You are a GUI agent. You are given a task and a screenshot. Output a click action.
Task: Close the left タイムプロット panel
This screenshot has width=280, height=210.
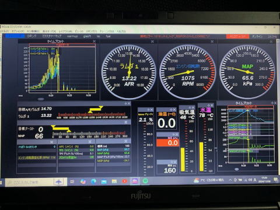(94, 41)
